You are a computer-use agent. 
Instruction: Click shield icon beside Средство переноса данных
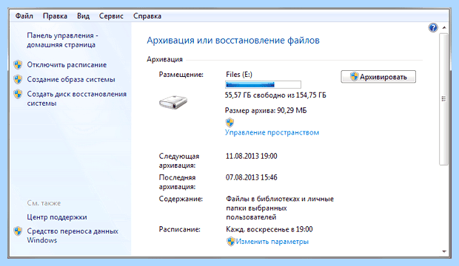(18, 231)
